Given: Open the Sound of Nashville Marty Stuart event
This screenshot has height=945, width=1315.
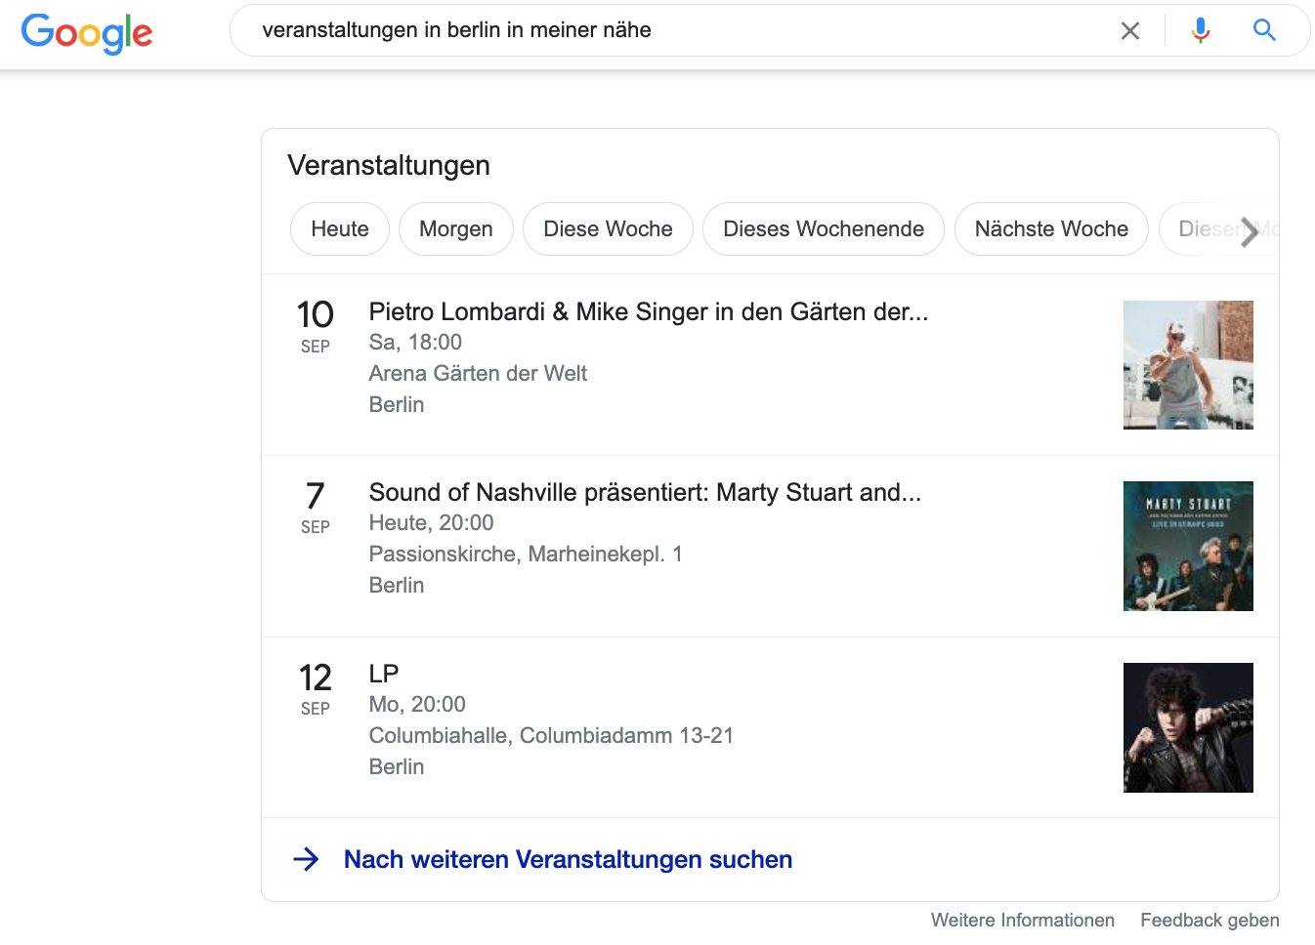Looking at the screenshot, I should 645,493.
